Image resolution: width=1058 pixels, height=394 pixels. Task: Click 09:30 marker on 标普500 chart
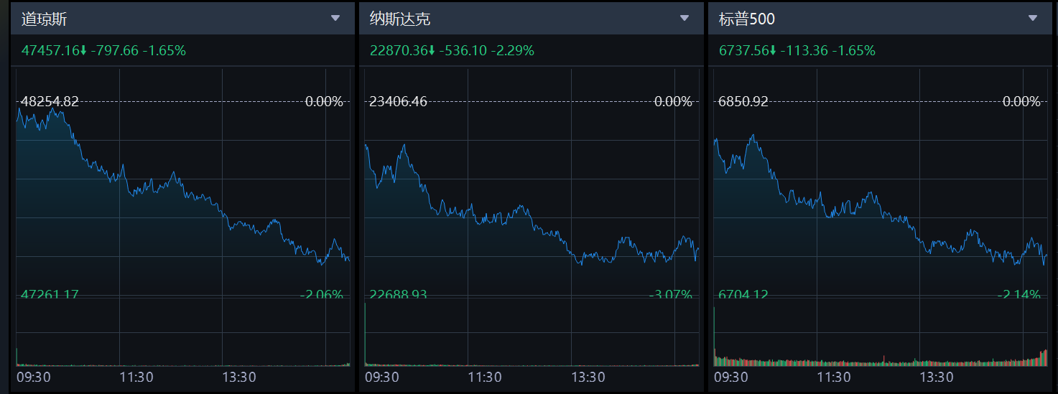pyautogui.click(x=731, y=377)
